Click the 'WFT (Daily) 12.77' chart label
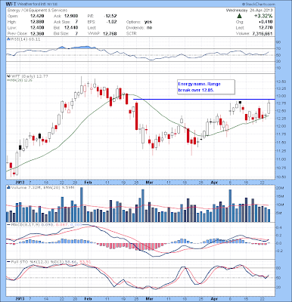The width and height of the screenshot is (292, 302). click(x=30, y=76)
